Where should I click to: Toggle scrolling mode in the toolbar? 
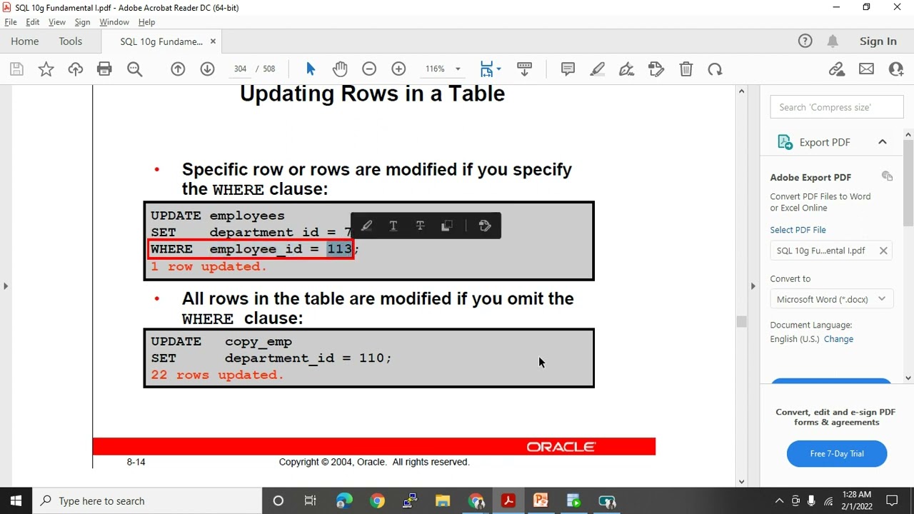(x=524, y=69)
